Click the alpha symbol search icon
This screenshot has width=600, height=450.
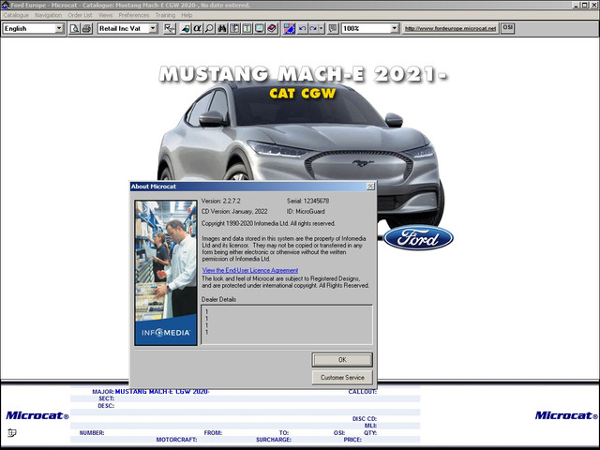pyautogui.click(x=197, y=29)
